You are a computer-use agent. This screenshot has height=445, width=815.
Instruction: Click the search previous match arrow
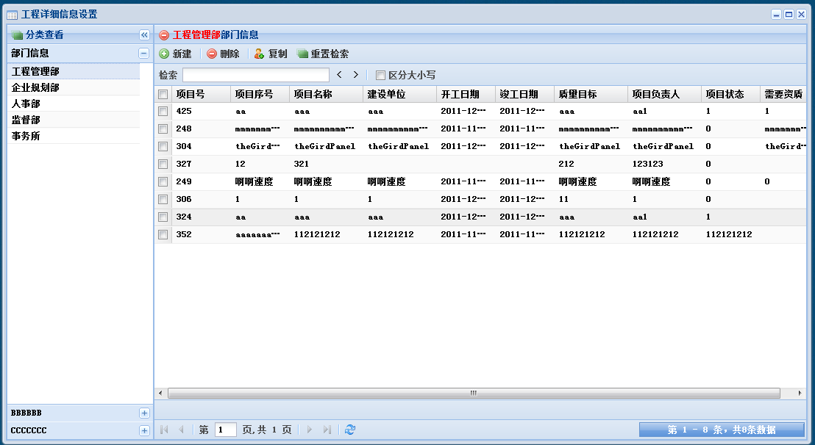pos(338,74)
